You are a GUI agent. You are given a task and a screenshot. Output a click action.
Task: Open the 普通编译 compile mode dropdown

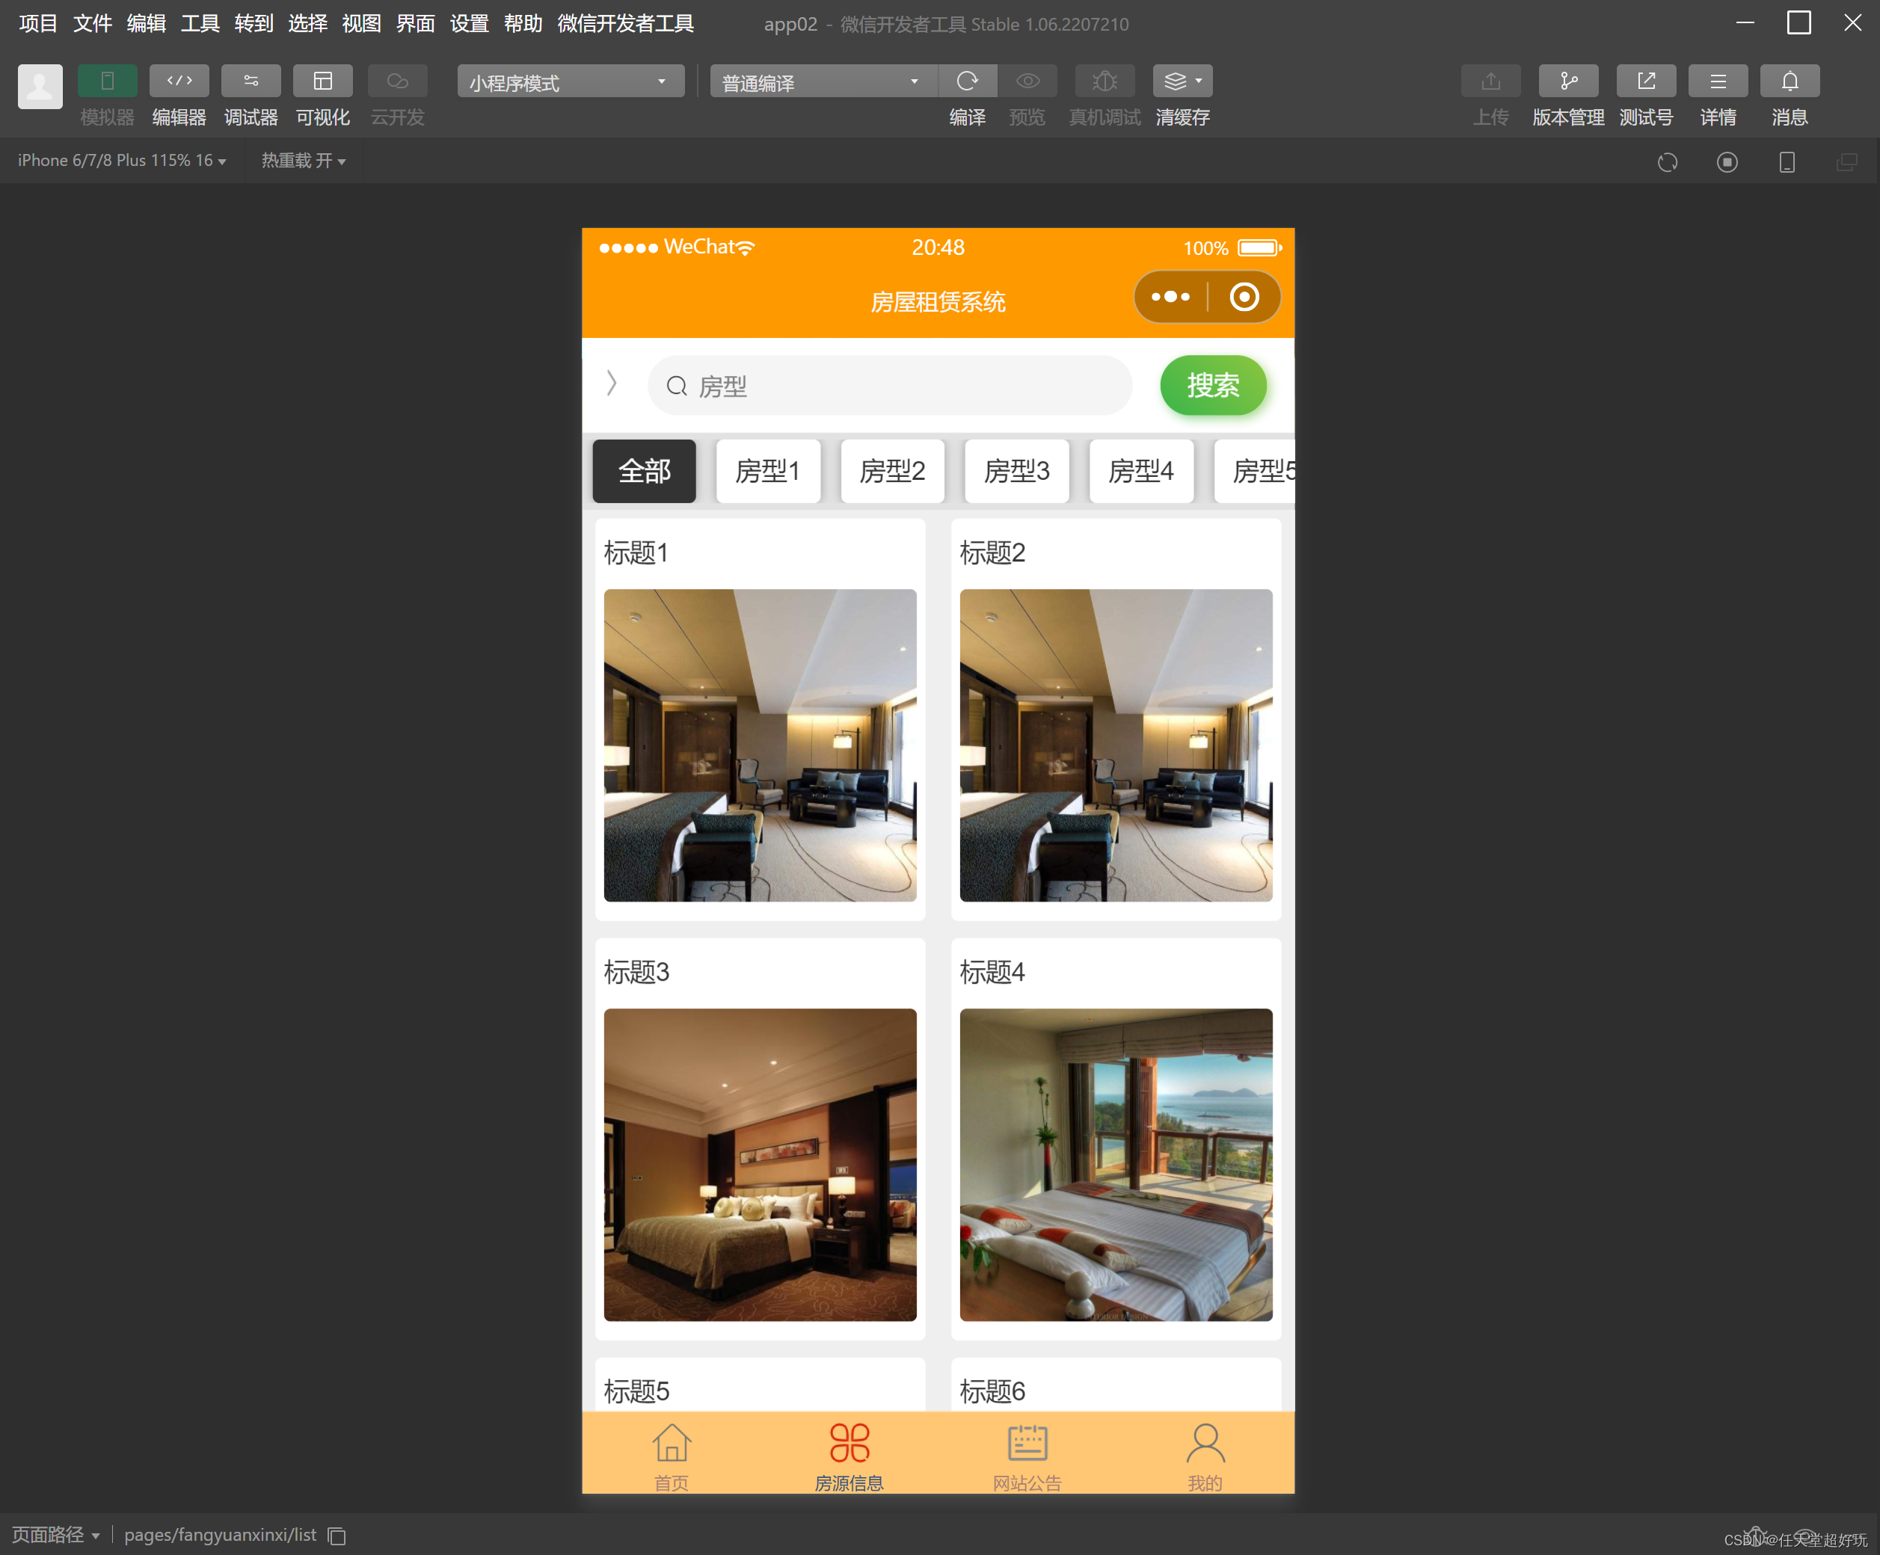(823, 81)
